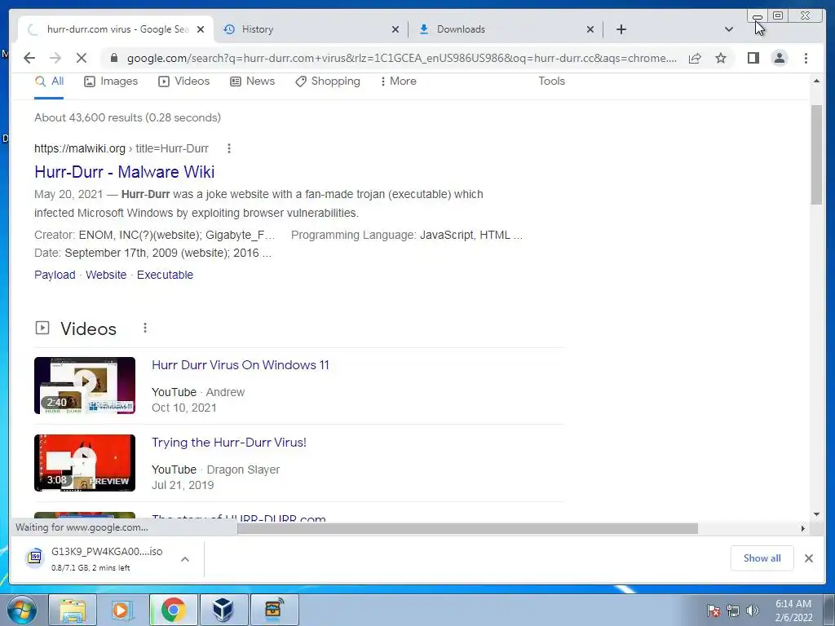Open options for the malwiki.org result
The height and width of the screenshot is (626, 835).
click(x=229, y=148)
